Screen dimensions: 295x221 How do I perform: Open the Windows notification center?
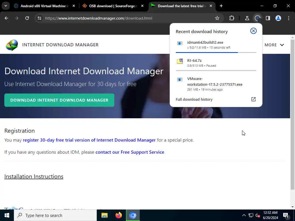point(286,216)
